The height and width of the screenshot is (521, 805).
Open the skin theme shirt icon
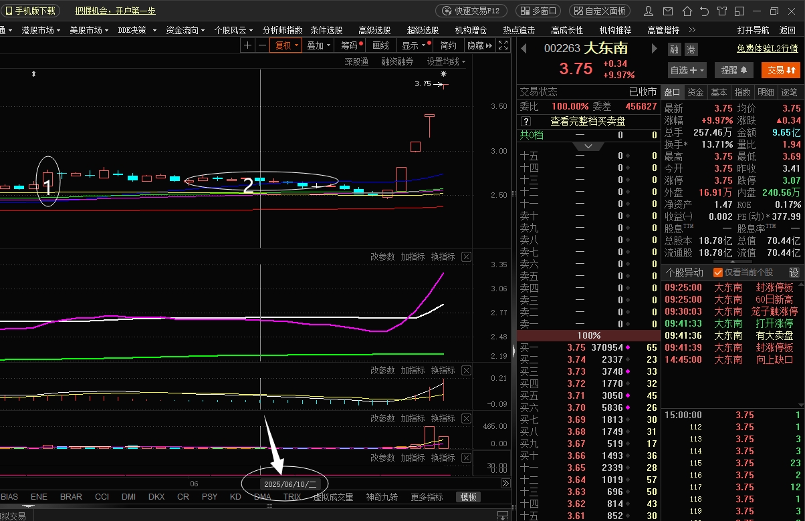pos(721,11)
